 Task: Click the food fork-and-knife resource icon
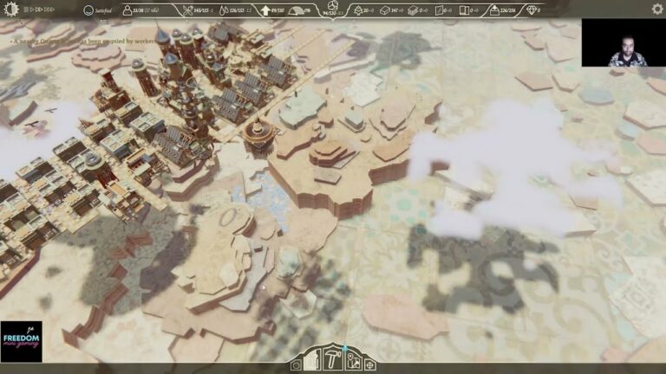[x=187, y=10]
